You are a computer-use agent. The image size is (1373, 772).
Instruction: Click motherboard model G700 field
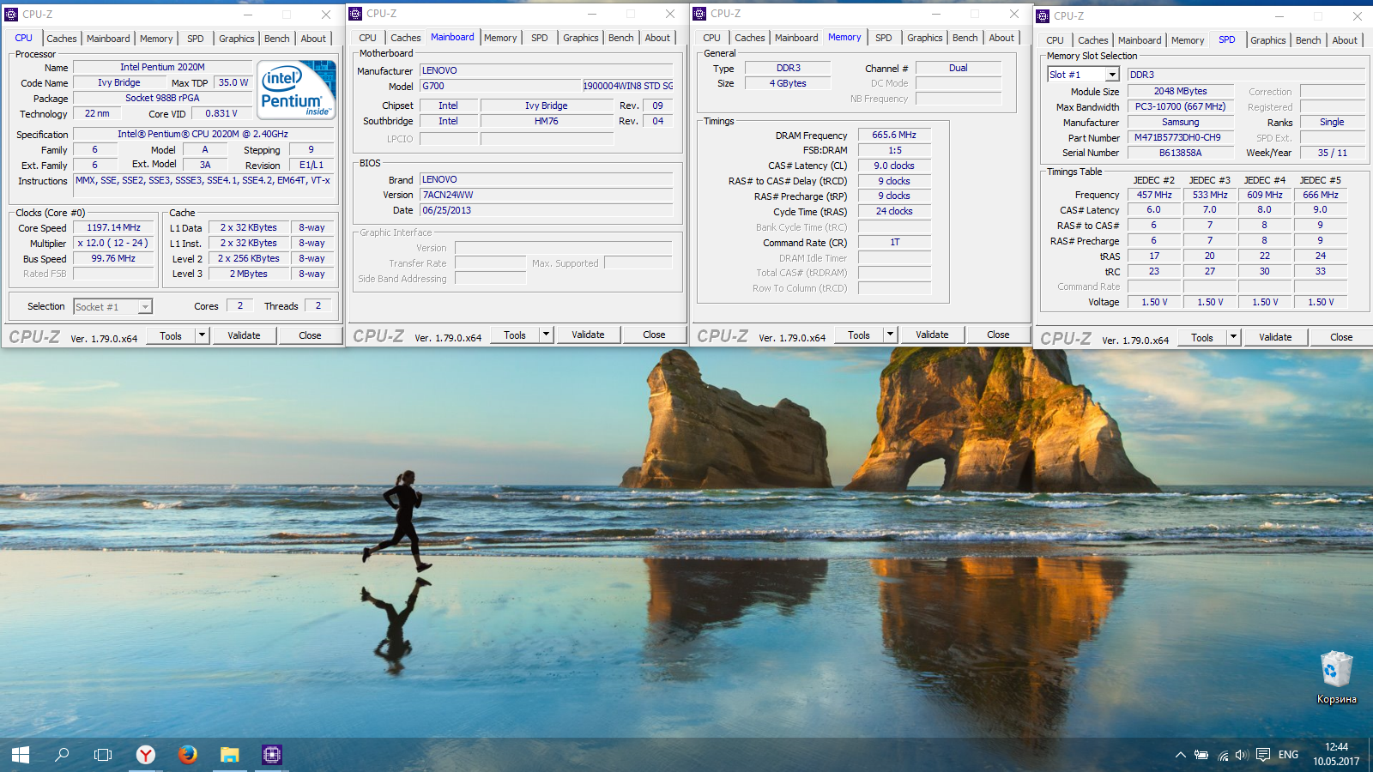click(500, 86)
